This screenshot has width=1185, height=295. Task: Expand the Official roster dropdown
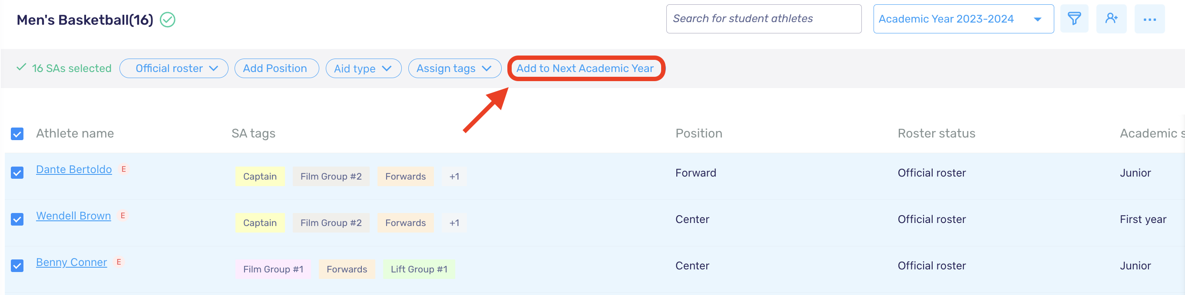[x=174, y=69]
